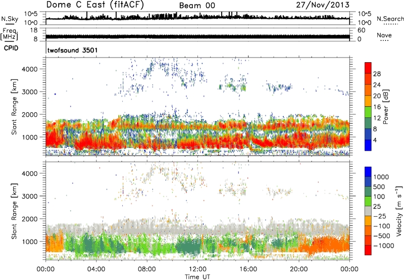This screenshot has height=280, width=404.
Task: Click the '4000' tick of the power panel
Action: pos(29,69)
